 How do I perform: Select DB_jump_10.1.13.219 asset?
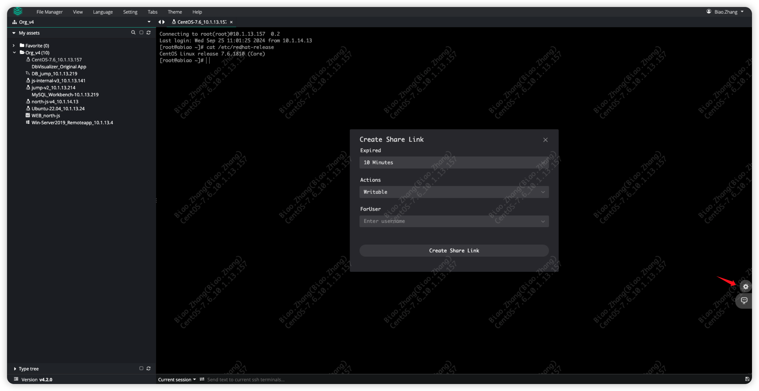pyautogui.click(x=54, y=74)
